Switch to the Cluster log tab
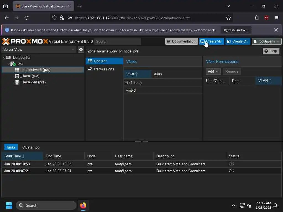Screen dimensions: 283x212 (x=31, y=147)
